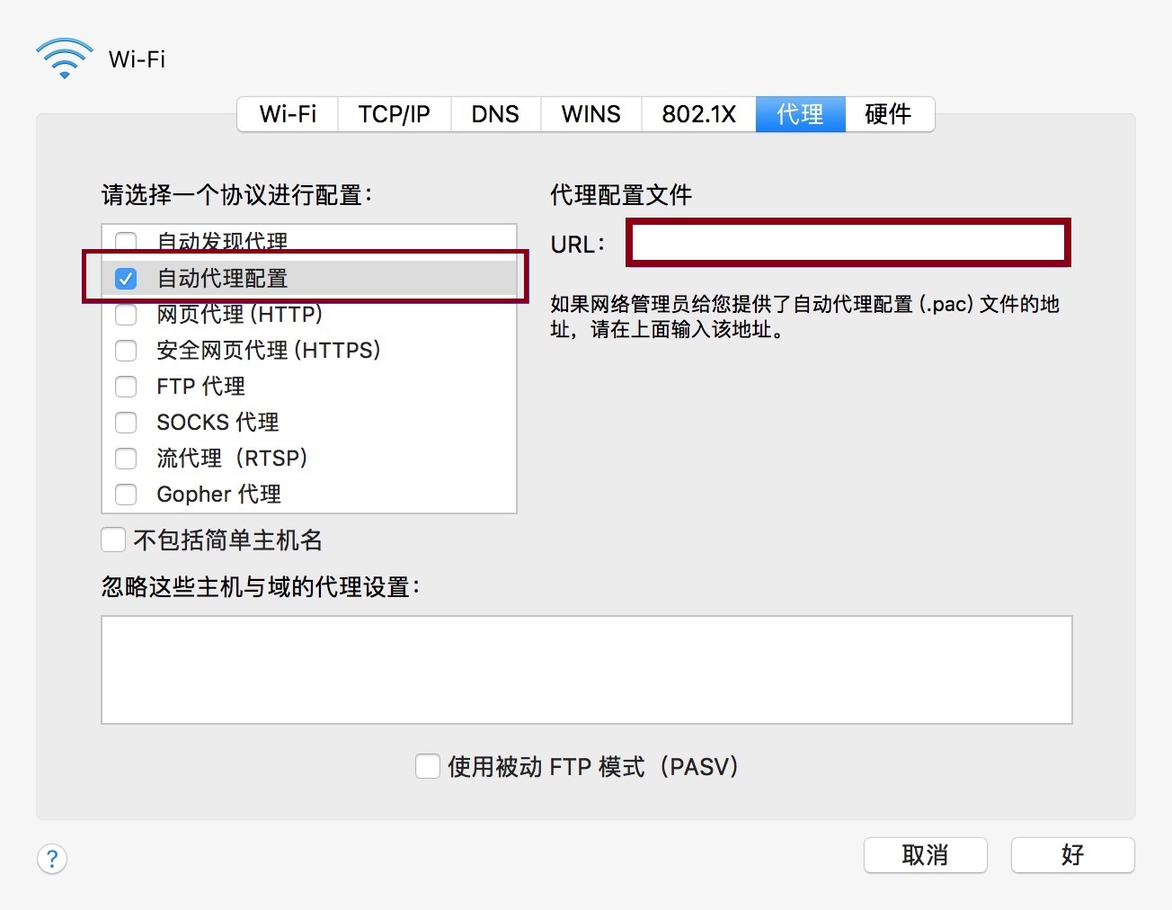
Task: Check the 安全网页代理 (HTTPS) option
Action: (126, 351)
